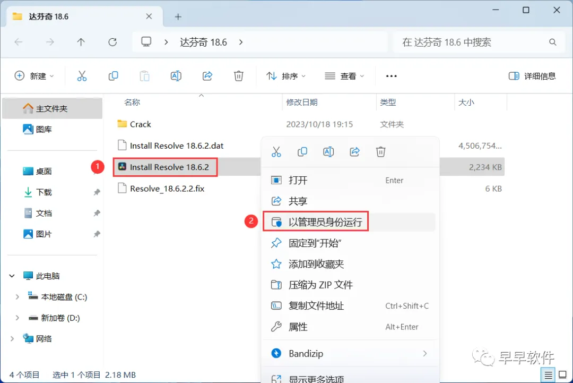Click the Delete icon in the context menu

[381, 152]
